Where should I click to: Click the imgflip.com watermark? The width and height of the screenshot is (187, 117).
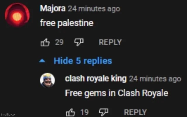click(x=9, y=115)
